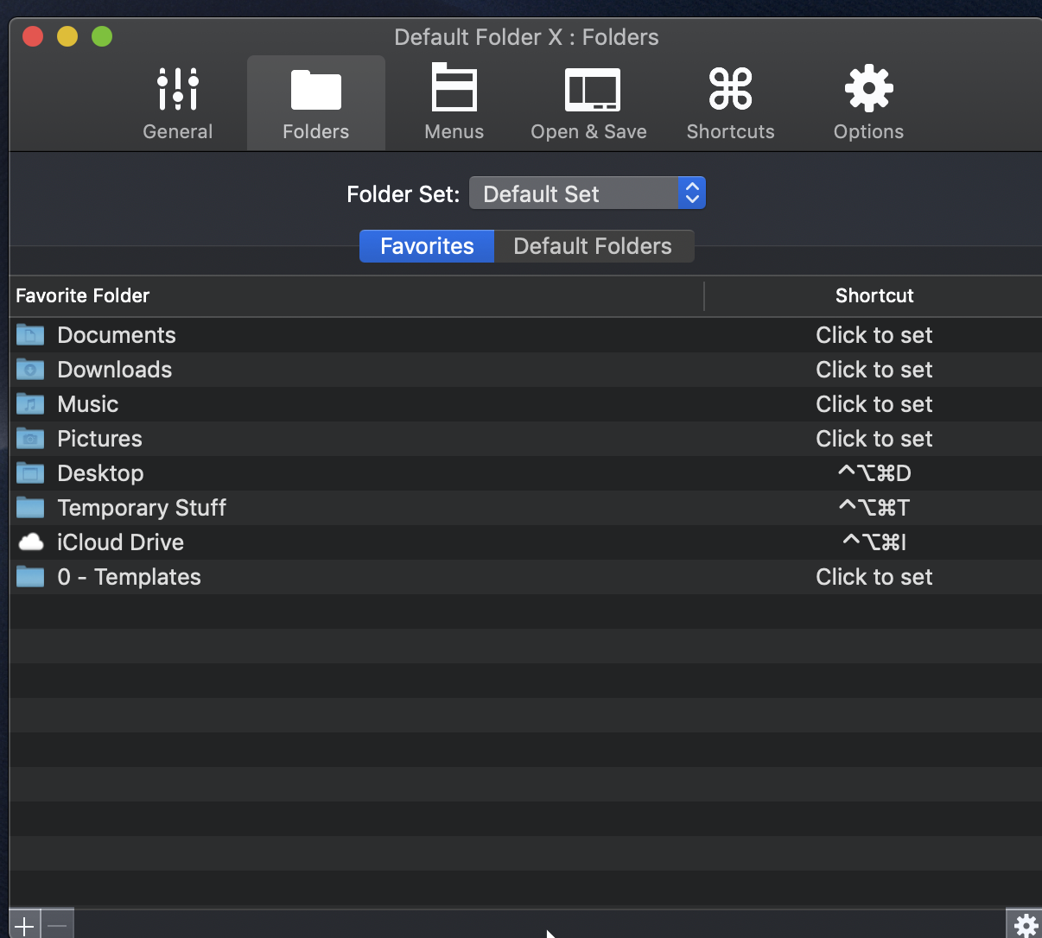Close the window with red button
The image size is (1042, 938).
[33, 36]
